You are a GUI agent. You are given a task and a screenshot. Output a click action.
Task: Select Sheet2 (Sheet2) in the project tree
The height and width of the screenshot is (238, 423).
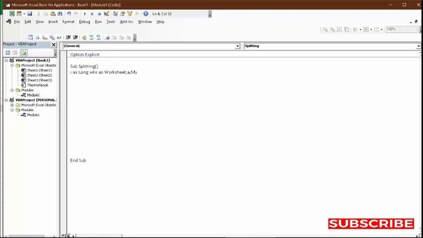click(x=40, y=75)
